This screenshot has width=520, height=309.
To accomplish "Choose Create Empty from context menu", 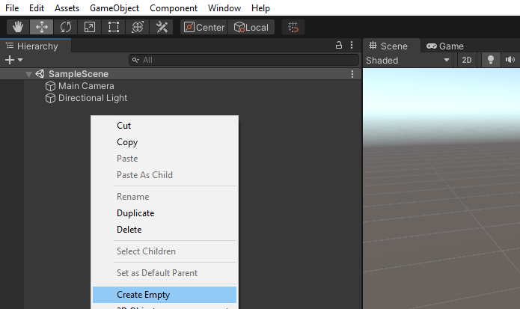I will tap(165, 295).
